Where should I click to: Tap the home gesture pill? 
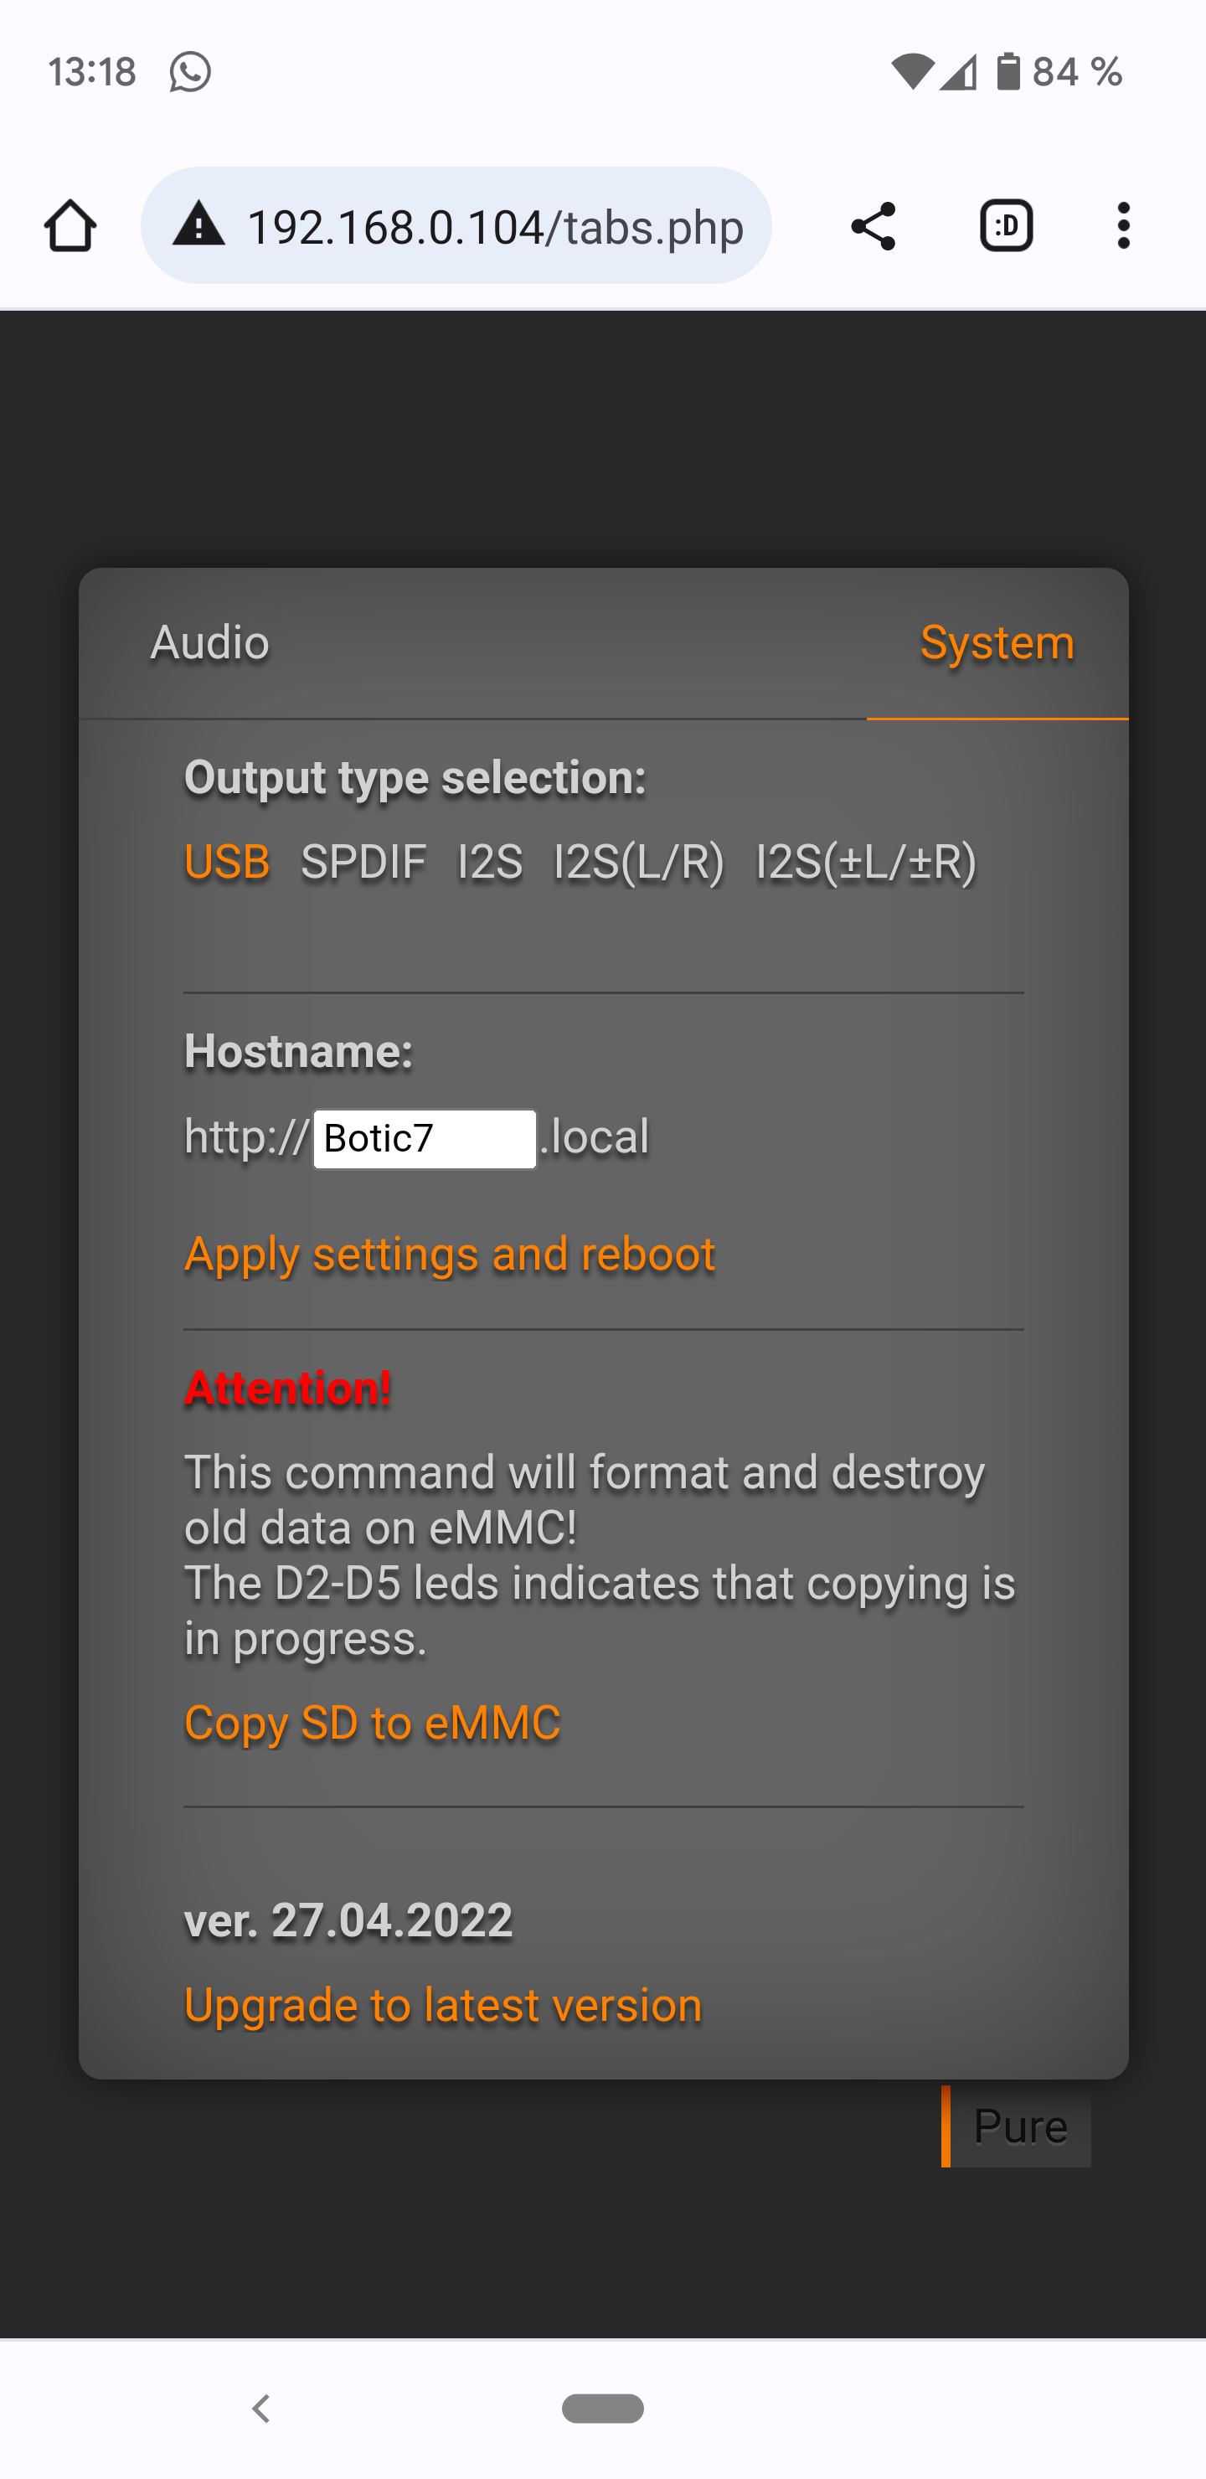coord(602,2409)
